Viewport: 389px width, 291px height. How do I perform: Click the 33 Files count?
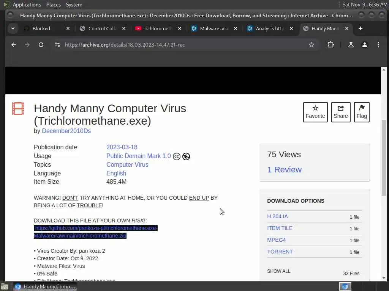tap(351, 274)
